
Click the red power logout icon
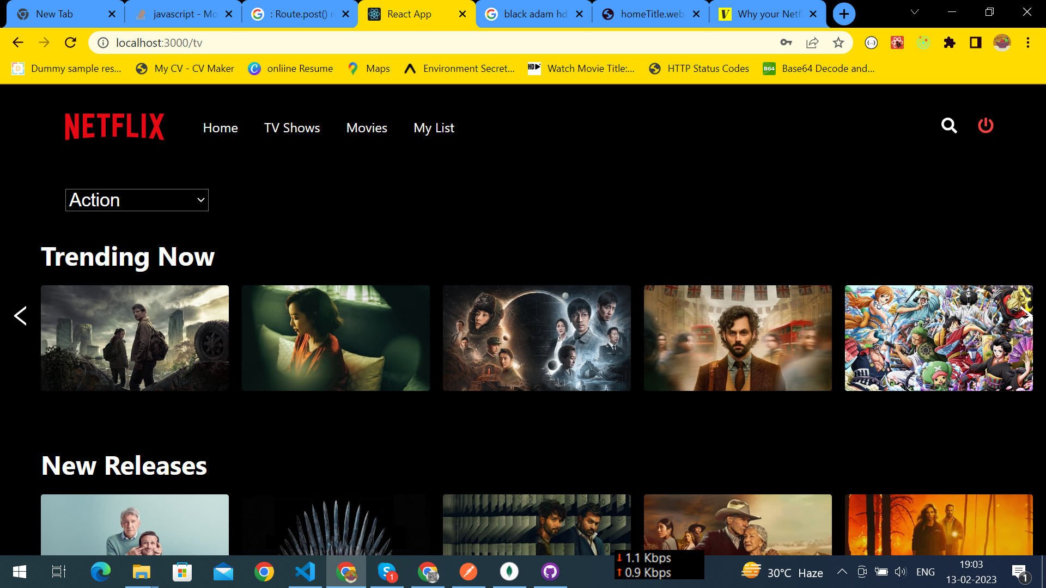coord(986,126)
